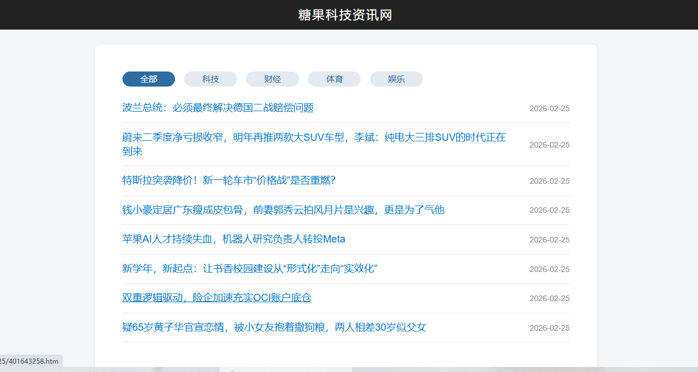
Task: Open the 钱小豪定居广东 story
Action: [x=283, y=210]
